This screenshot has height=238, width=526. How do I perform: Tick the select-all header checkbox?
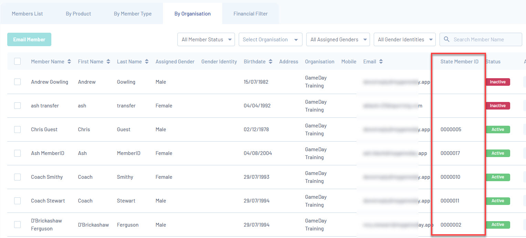click(x=17, y=61)
